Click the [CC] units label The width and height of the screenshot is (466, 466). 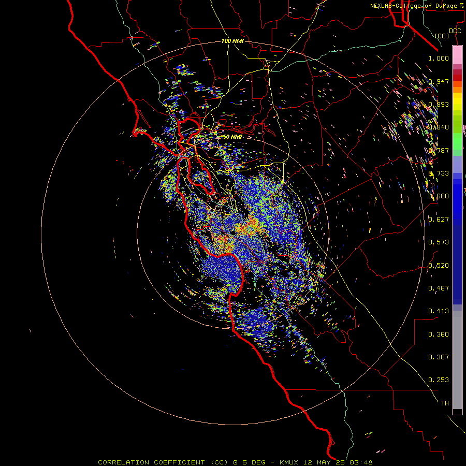[x=442, y=36]
